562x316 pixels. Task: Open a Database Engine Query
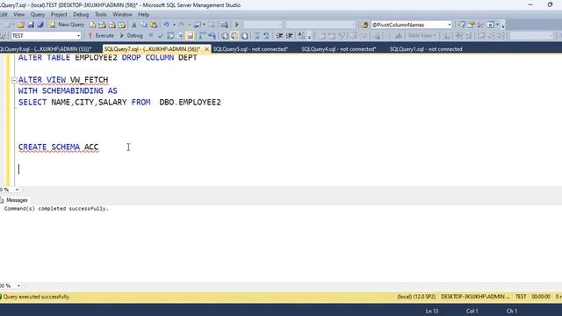(x=93, y=25)
